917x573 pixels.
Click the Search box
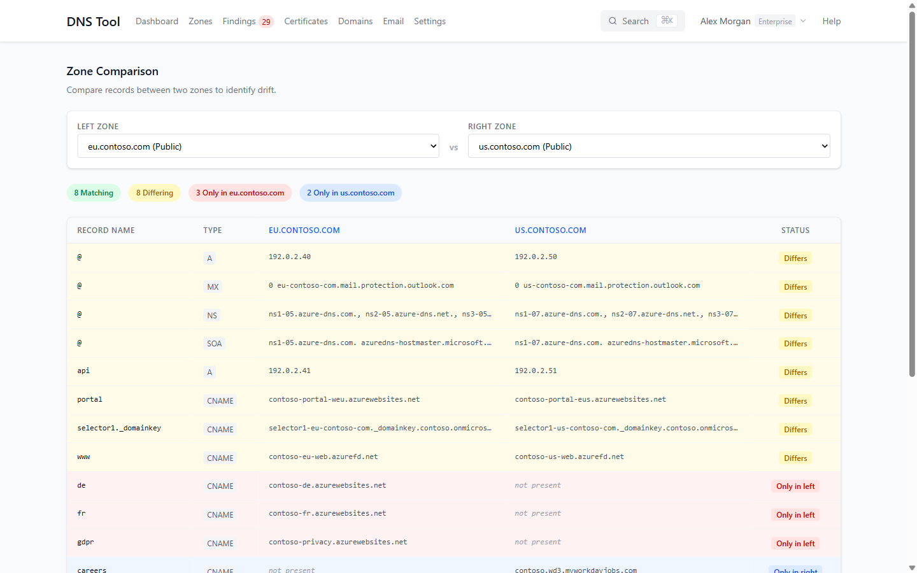click(x=643, y=21)
